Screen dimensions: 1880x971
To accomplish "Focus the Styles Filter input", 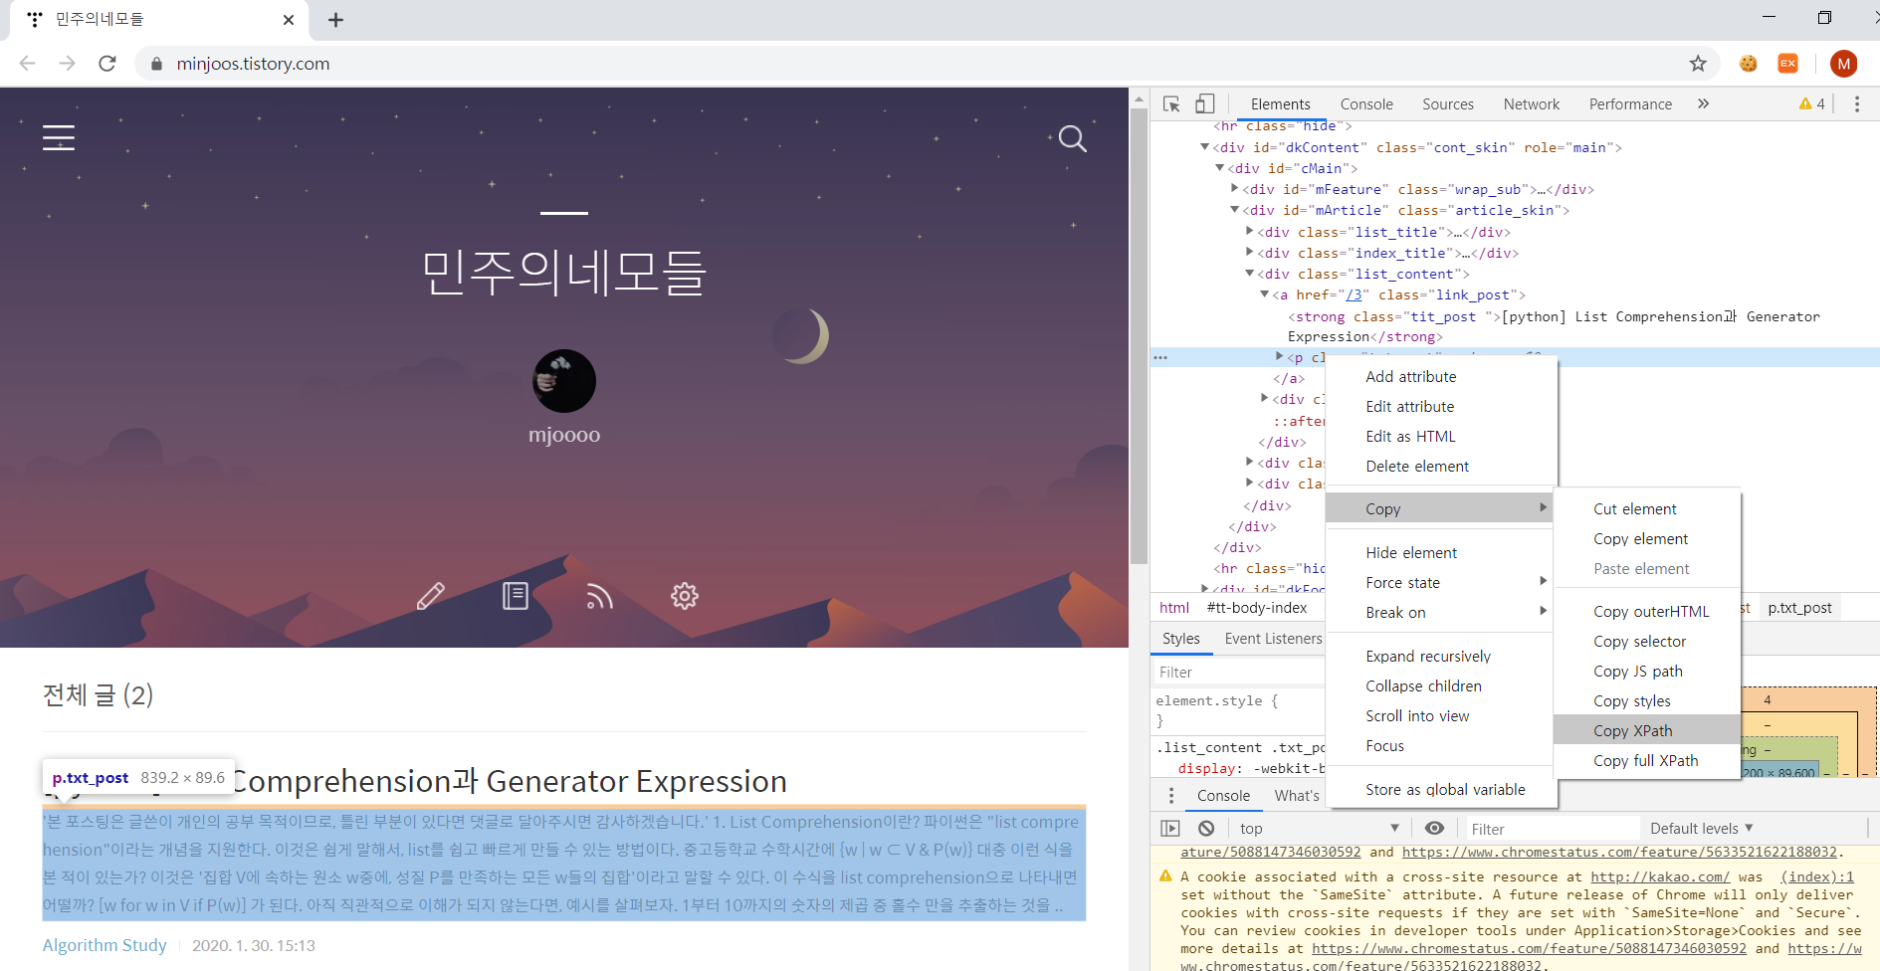I will point(1238,673).
